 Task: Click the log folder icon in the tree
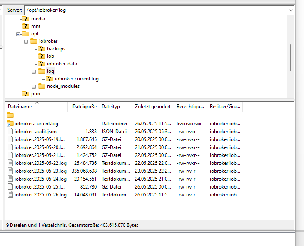42,71
